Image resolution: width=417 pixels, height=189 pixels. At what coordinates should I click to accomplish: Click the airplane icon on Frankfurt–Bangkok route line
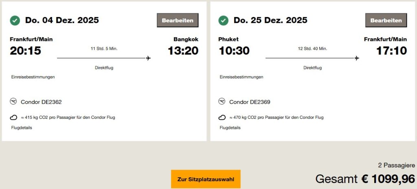click(148, 58)
